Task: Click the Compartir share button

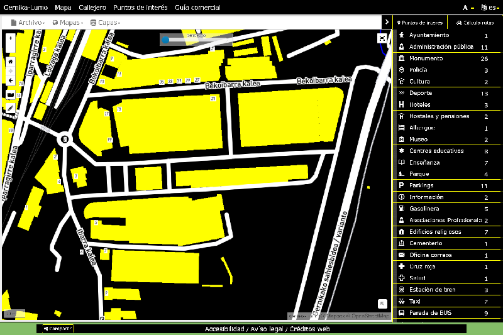Action: coord(55,328)
